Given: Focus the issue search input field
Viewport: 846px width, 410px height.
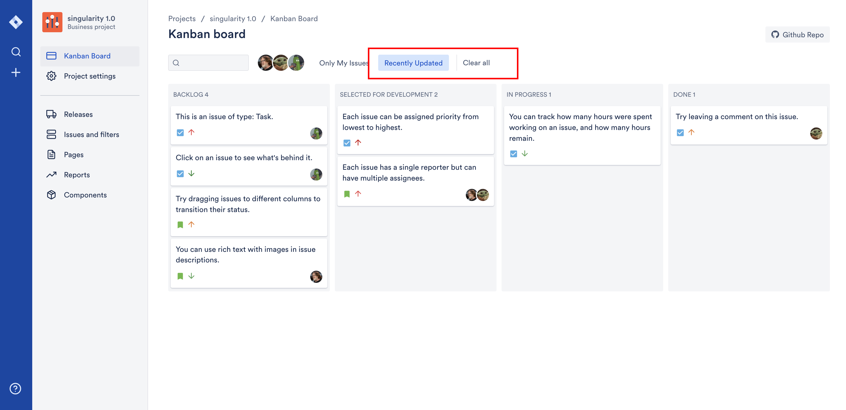Looking at the screenshot, I should pos(212,63).
